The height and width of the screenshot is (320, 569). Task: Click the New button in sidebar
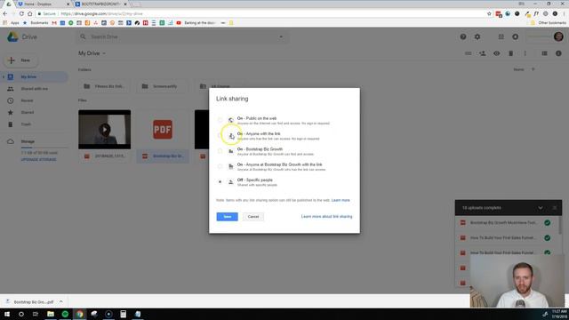[20, 60]
